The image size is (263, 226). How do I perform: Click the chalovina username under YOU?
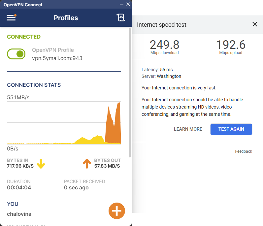19,214
